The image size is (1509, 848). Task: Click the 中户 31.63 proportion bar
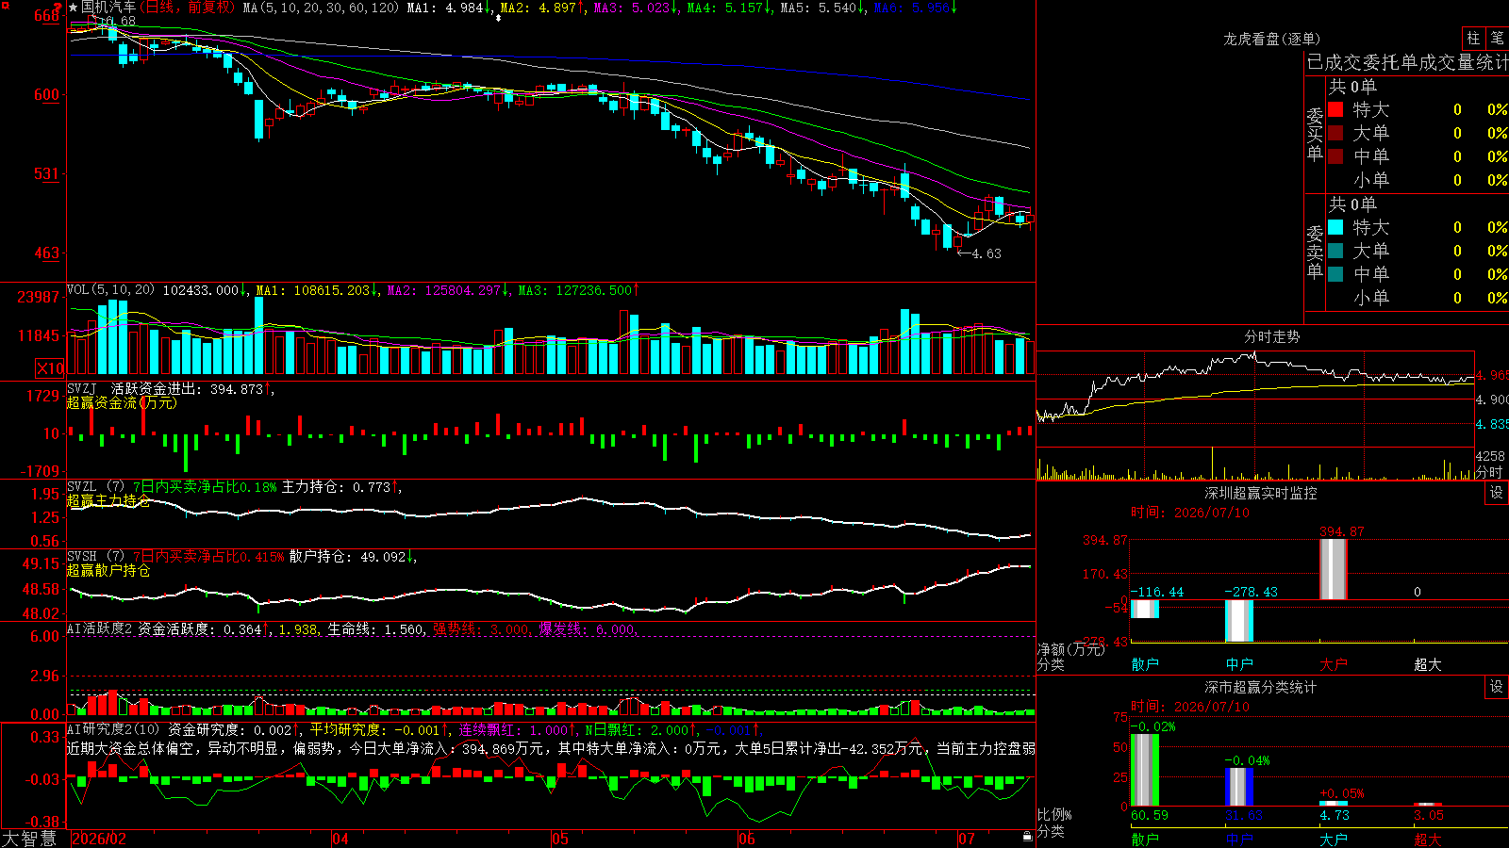click(1239, 787)
